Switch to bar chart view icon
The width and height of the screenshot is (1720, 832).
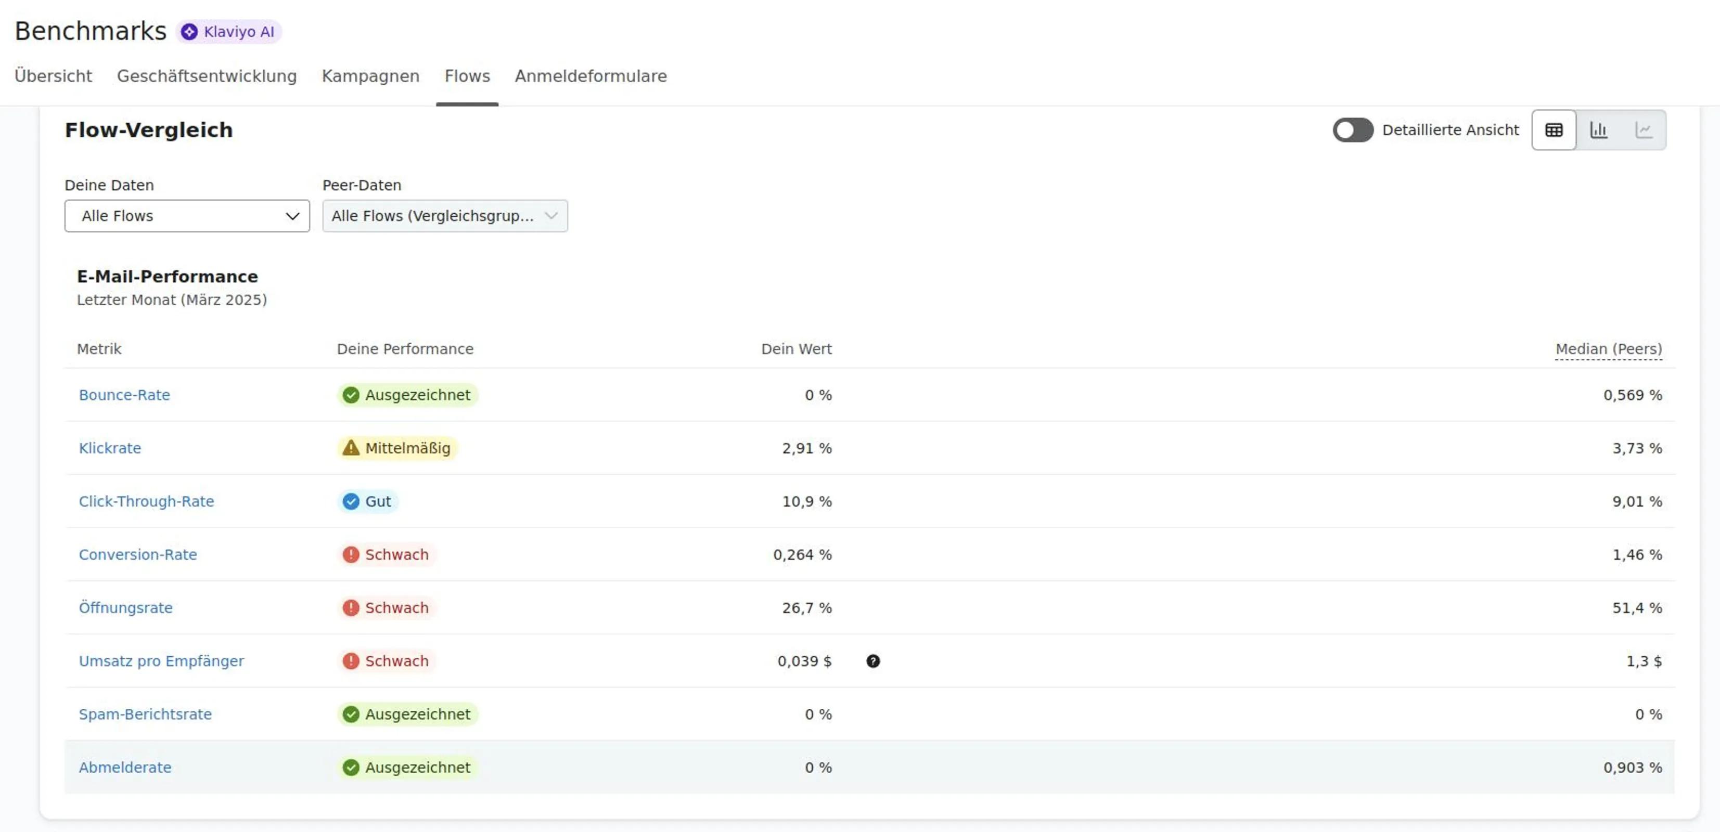pyautogui.click(x=1598, y=130)
